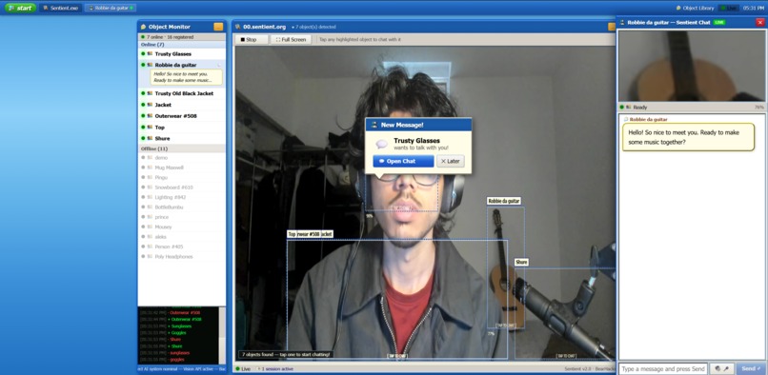Toggle the Live indicator in system tray

point(729,8)
